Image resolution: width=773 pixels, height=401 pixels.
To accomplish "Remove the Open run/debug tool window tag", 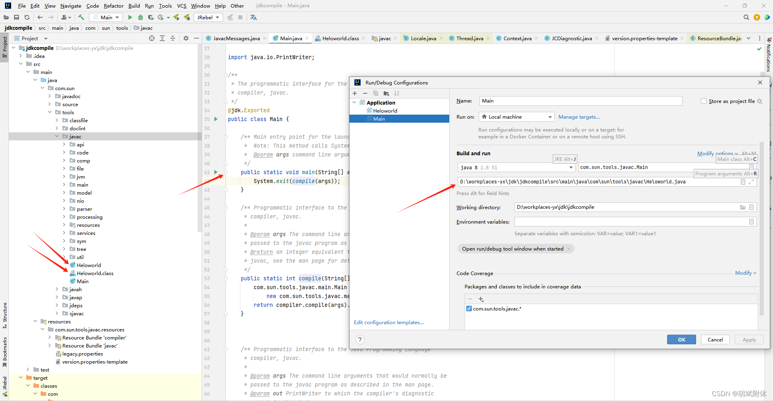I will 569,249.
